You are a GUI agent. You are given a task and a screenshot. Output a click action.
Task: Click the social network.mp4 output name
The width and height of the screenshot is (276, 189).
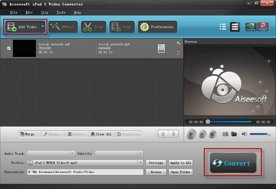(114, 44)
